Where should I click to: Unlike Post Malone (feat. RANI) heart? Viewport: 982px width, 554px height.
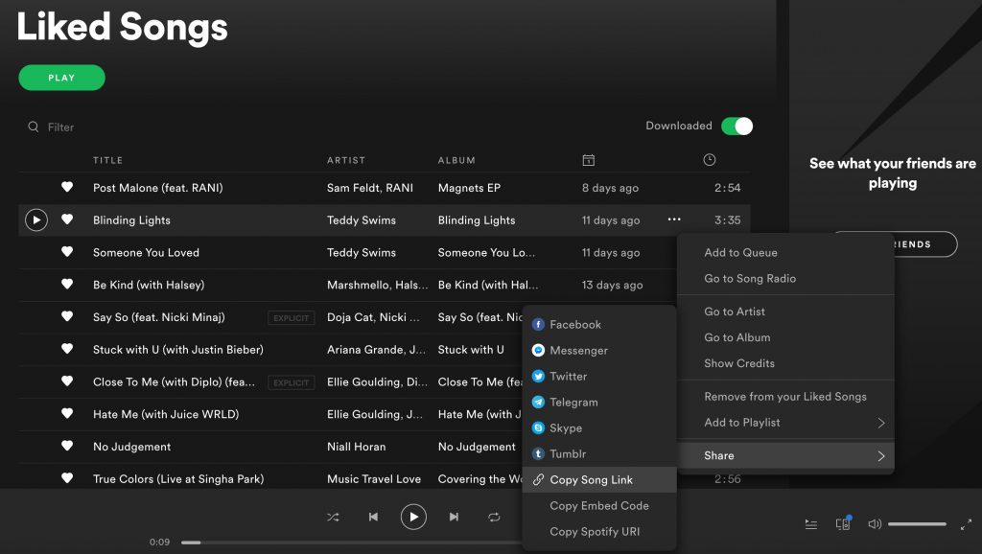(x=67, y=187)
